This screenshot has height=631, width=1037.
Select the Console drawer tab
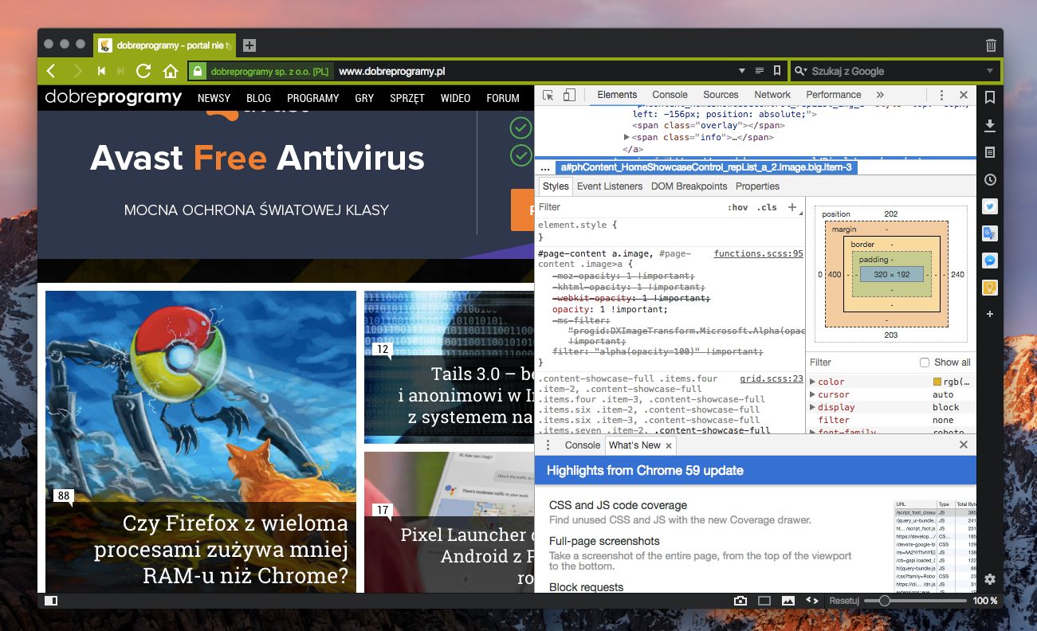pyautogui.click(x=582, y=445)
